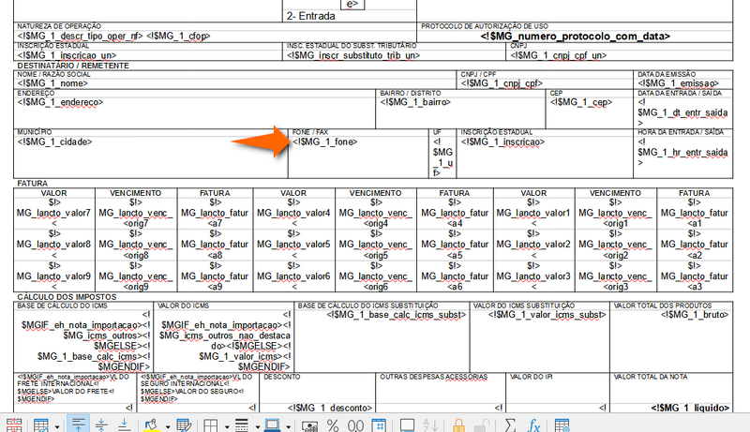Toggle the Align Top cell button

tap(78, 425)
